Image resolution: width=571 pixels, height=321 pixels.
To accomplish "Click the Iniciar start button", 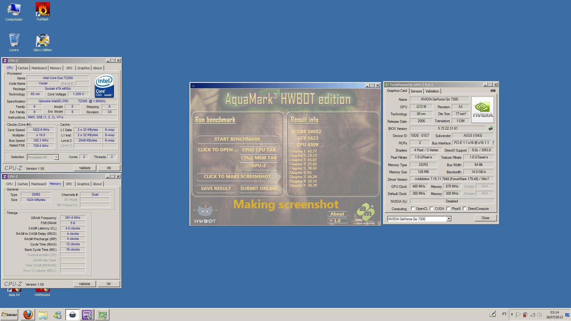I will pos(9,315).
